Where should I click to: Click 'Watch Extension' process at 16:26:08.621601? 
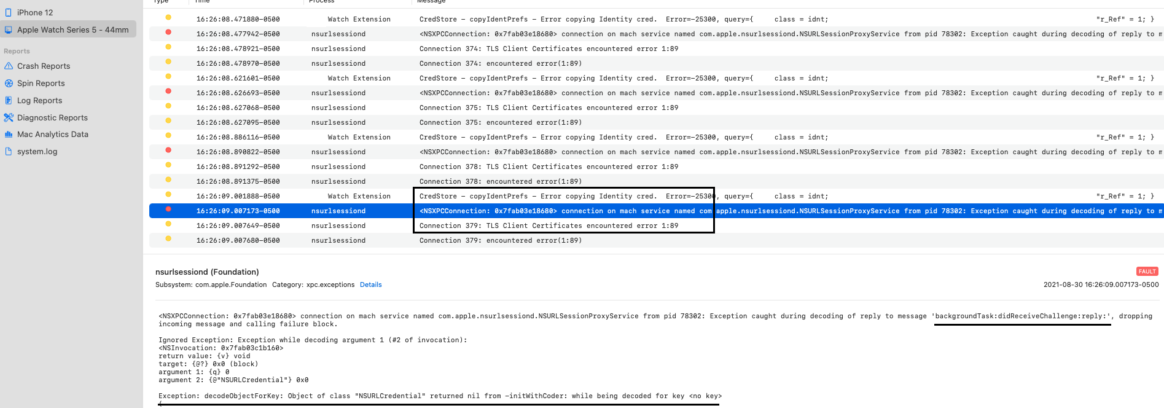point(359,78)
